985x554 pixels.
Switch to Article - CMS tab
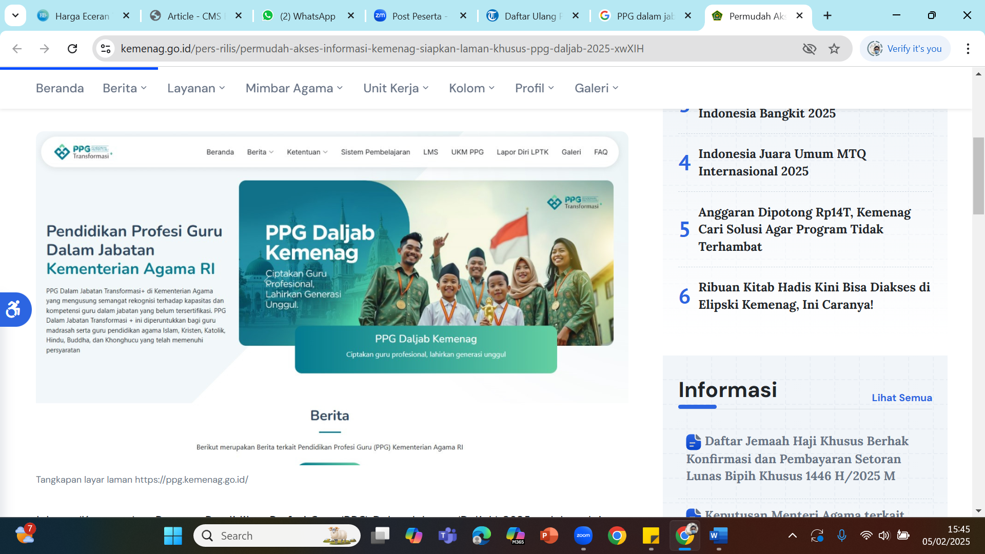tap(195, 16)
